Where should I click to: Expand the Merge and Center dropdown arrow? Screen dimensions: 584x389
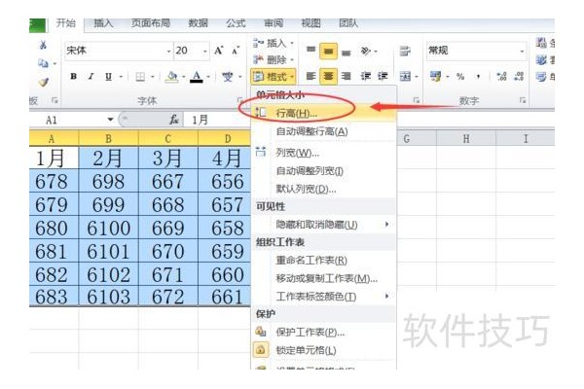[x=417, y=77]
